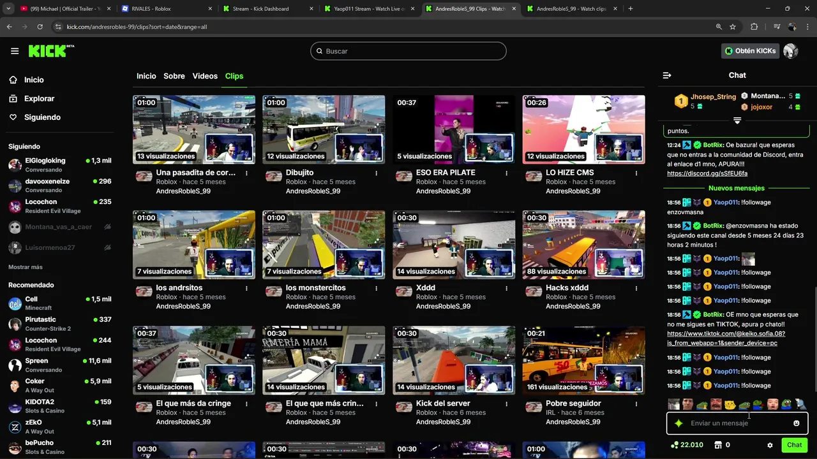
Task: Click the browser address bar URL
Action: [137, 27]
